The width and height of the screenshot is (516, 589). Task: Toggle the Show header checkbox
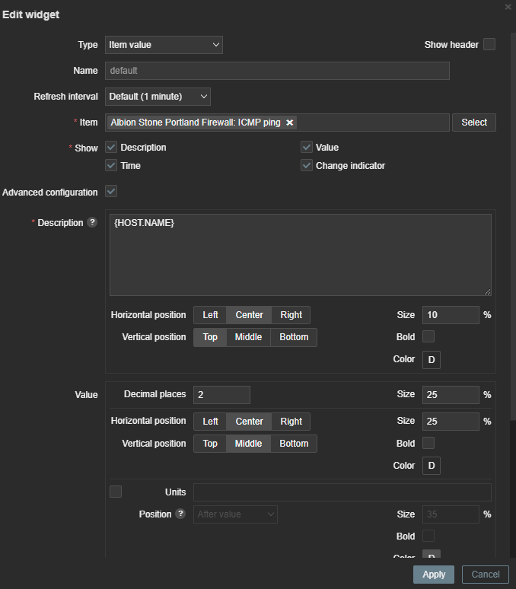point(489,45)
